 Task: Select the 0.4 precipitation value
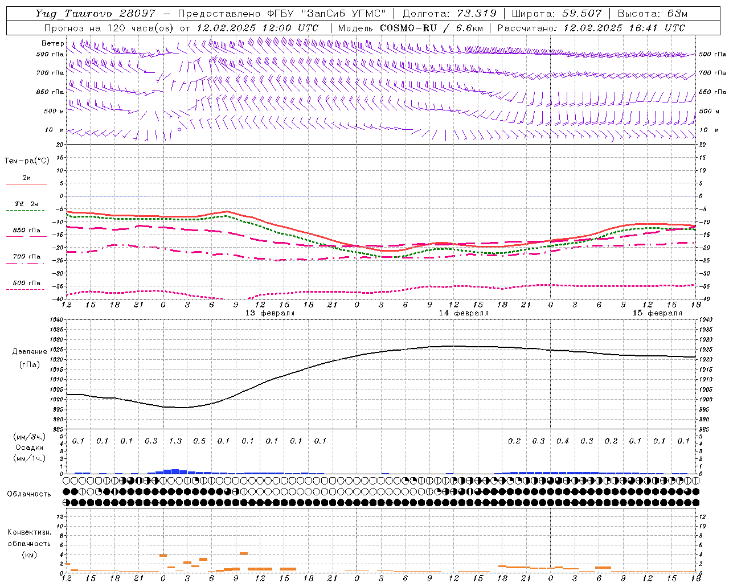tap(563, 441)
